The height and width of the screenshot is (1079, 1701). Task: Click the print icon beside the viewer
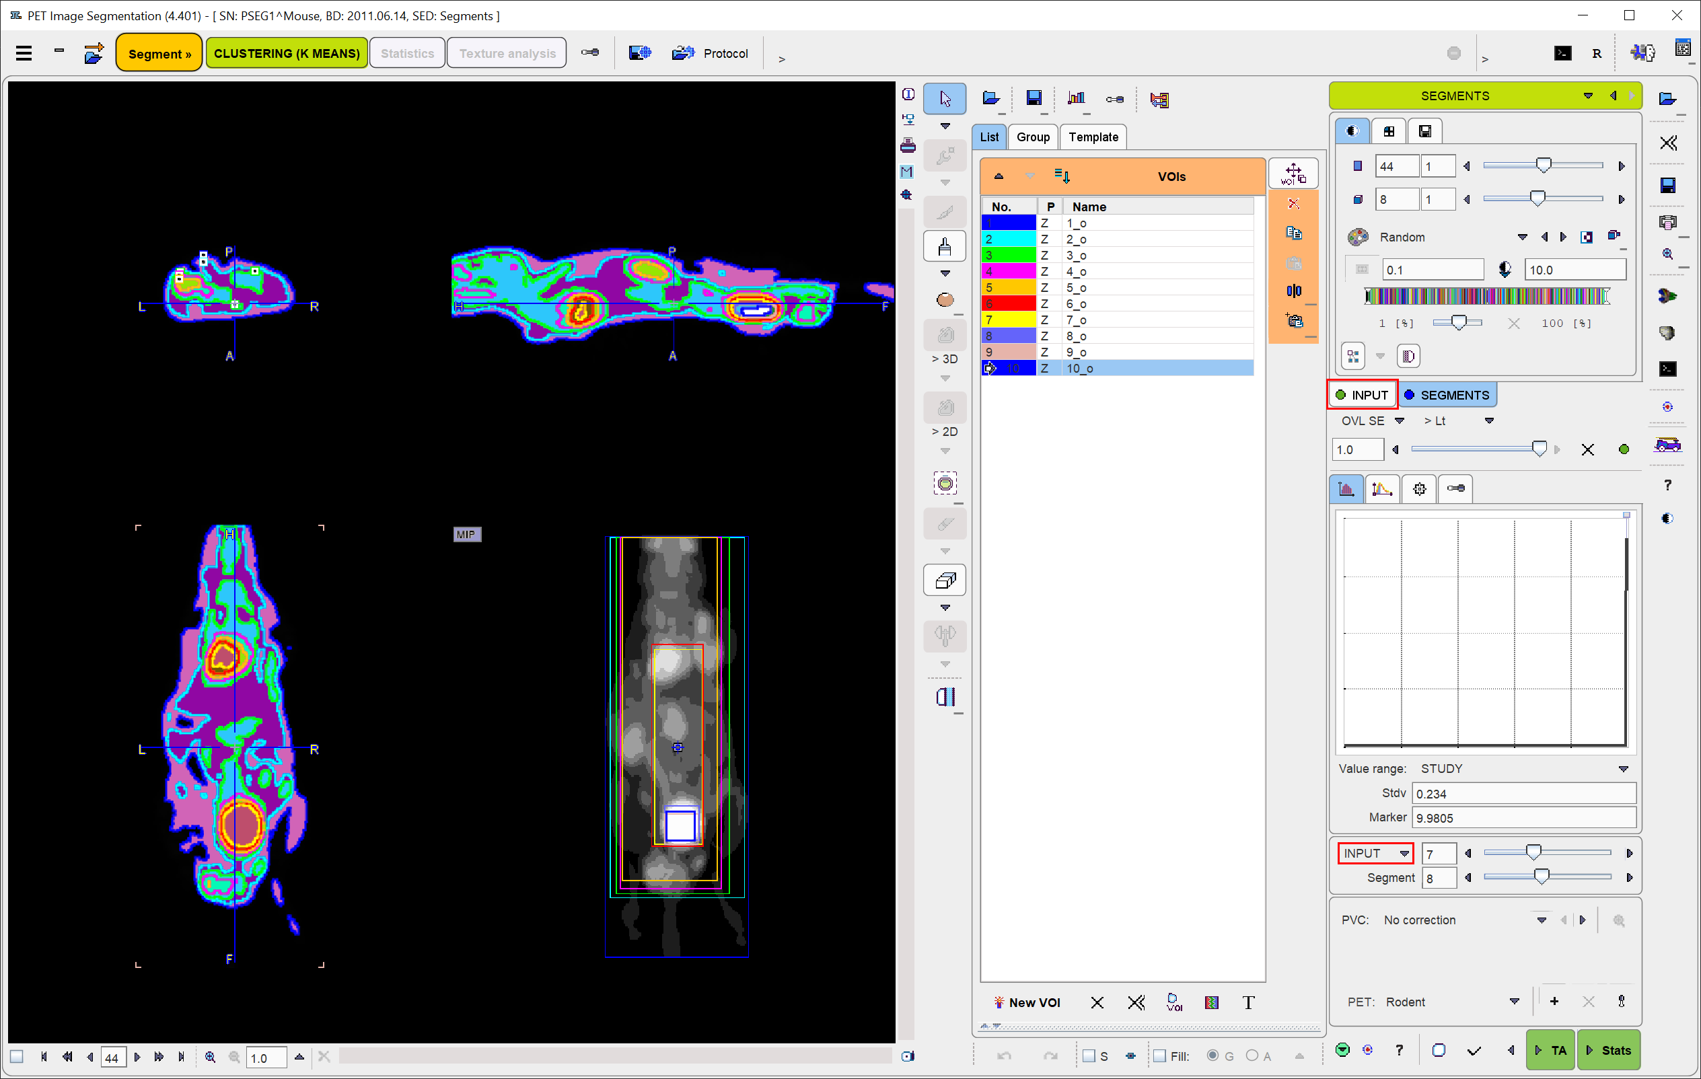coord(908,145)
